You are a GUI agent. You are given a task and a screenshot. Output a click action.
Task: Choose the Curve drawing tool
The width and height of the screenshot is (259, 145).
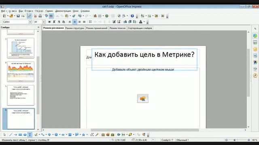tap(36, 135)
